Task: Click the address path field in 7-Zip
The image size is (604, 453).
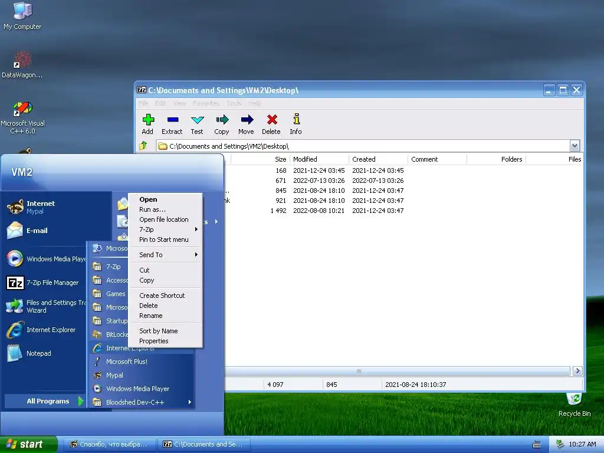Action: click(x=363, y=146)
